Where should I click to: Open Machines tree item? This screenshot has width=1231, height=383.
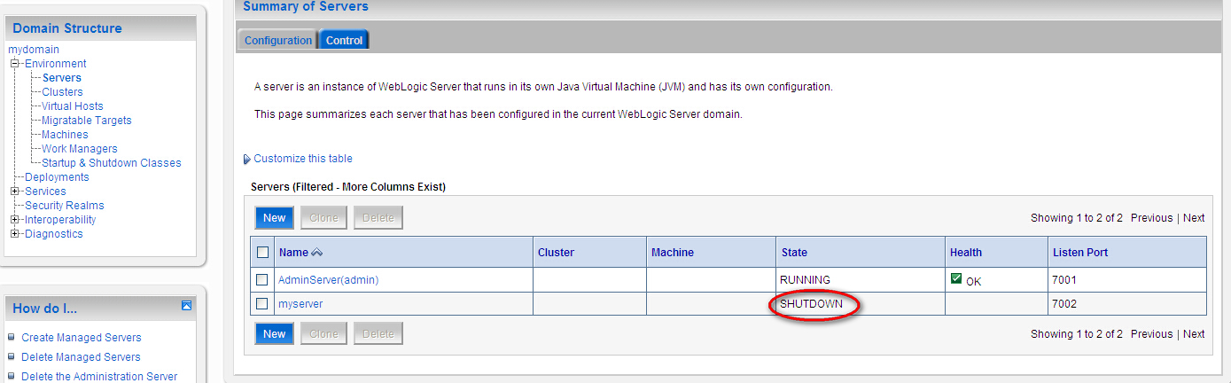click(x=65, y=135)
